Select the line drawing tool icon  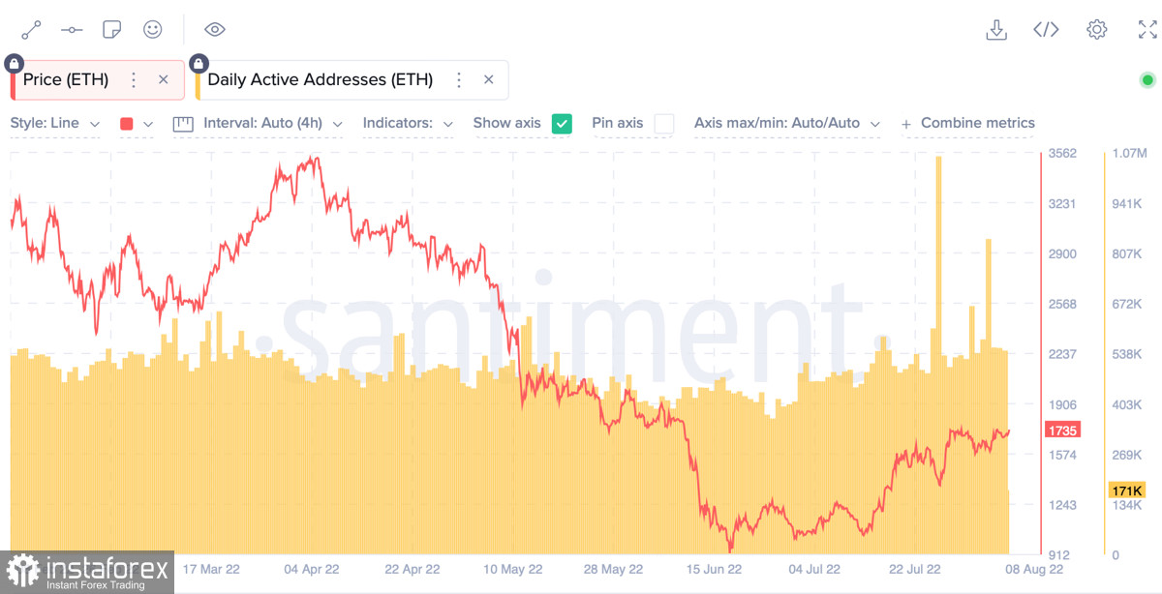coord(31,30)
